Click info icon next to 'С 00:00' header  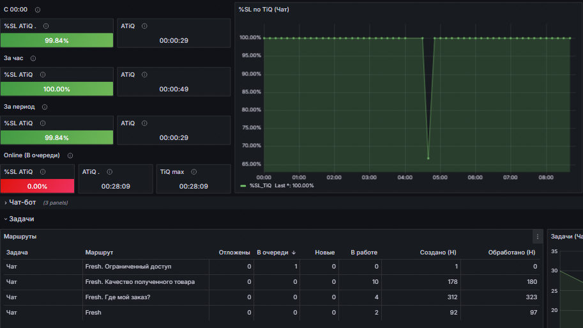click(38, 10)
